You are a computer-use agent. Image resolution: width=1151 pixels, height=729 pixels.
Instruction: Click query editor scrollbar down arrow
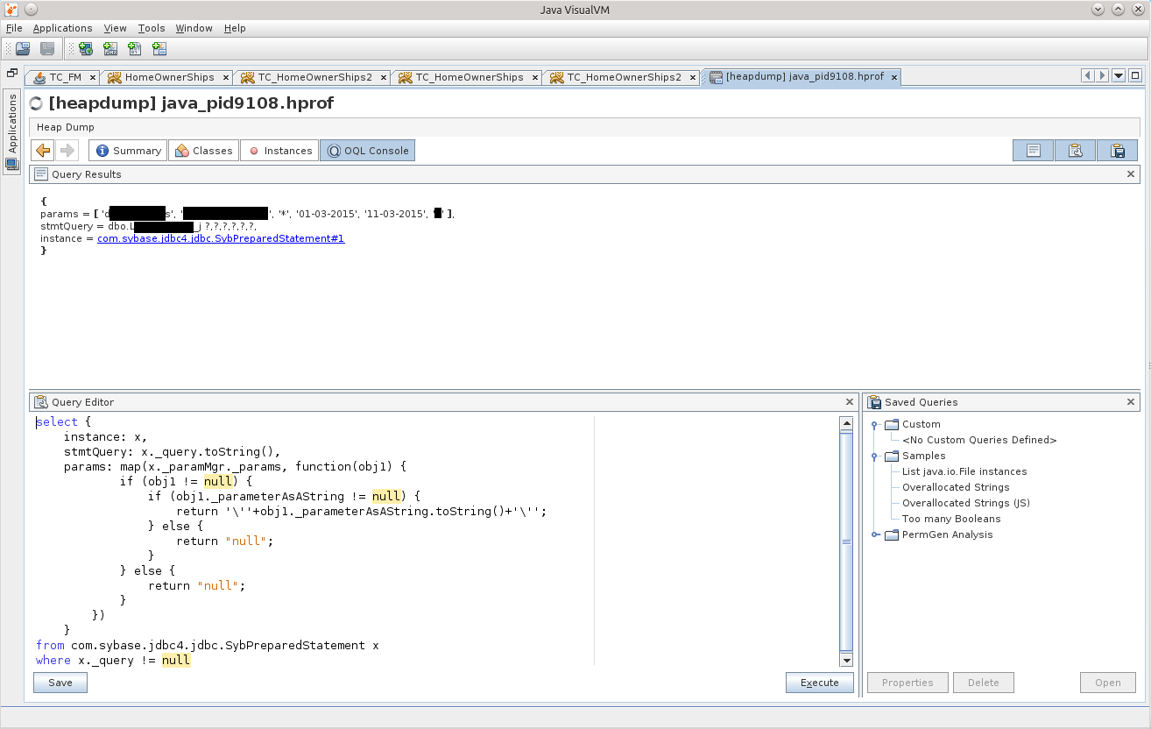[846, 660]
